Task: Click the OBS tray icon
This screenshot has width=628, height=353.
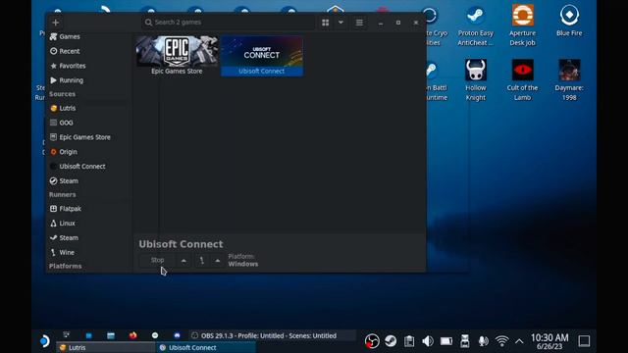Action: point(372,341)
